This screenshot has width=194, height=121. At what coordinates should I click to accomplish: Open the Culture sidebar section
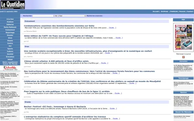[10, 51]
